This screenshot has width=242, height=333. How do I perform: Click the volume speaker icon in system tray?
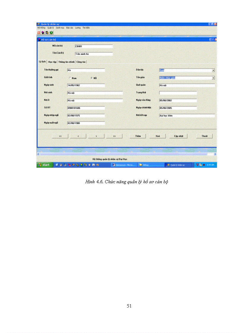click(x=201, y=165)
